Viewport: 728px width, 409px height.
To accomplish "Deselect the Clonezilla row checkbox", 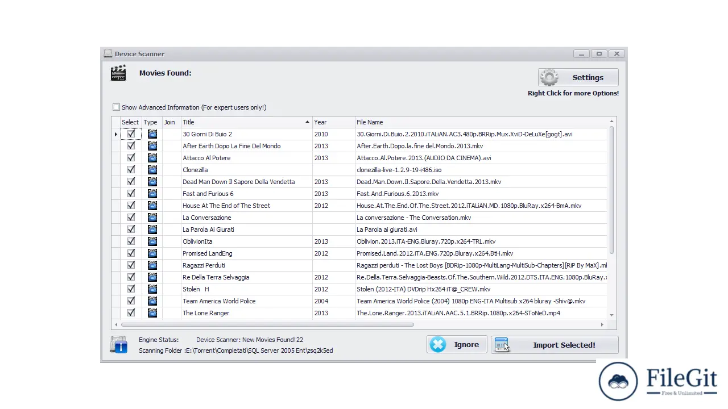I will point(131,170).
